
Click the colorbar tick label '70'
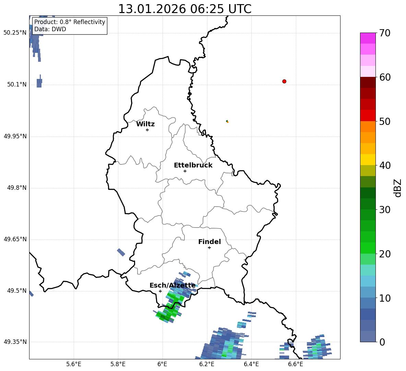[385, 33]
